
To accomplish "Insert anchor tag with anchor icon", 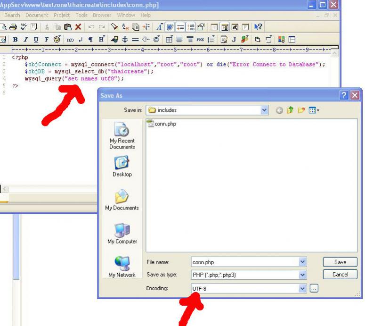I will [x=125, y=40].
